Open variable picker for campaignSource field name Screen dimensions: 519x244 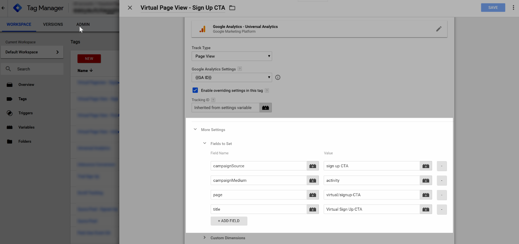[x=313, y=166]
